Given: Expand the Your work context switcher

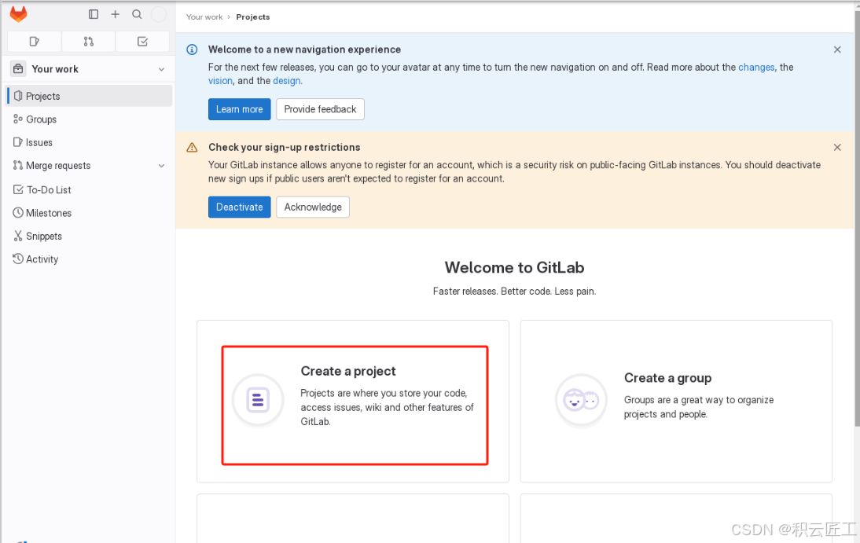Looking at the screenshot, I should click(x=88, y=69).
